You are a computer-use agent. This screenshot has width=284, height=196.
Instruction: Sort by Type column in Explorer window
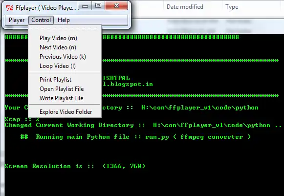[232, 7]
